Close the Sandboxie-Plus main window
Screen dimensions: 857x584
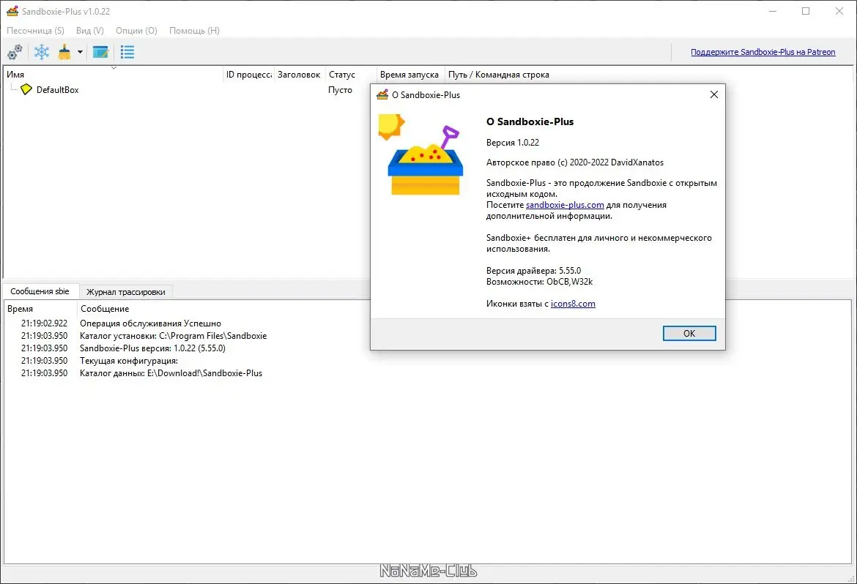pos(839,11)
